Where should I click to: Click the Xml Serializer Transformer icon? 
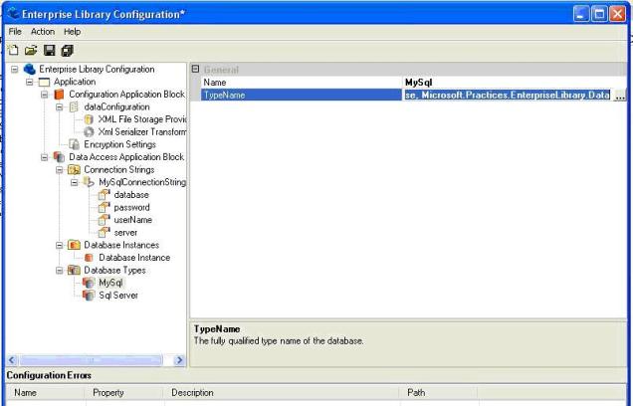[x=89, y=132]
